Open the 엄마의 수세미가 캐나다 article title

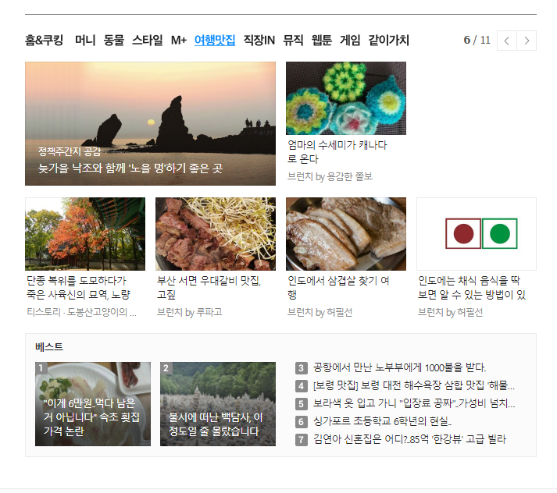337,152
